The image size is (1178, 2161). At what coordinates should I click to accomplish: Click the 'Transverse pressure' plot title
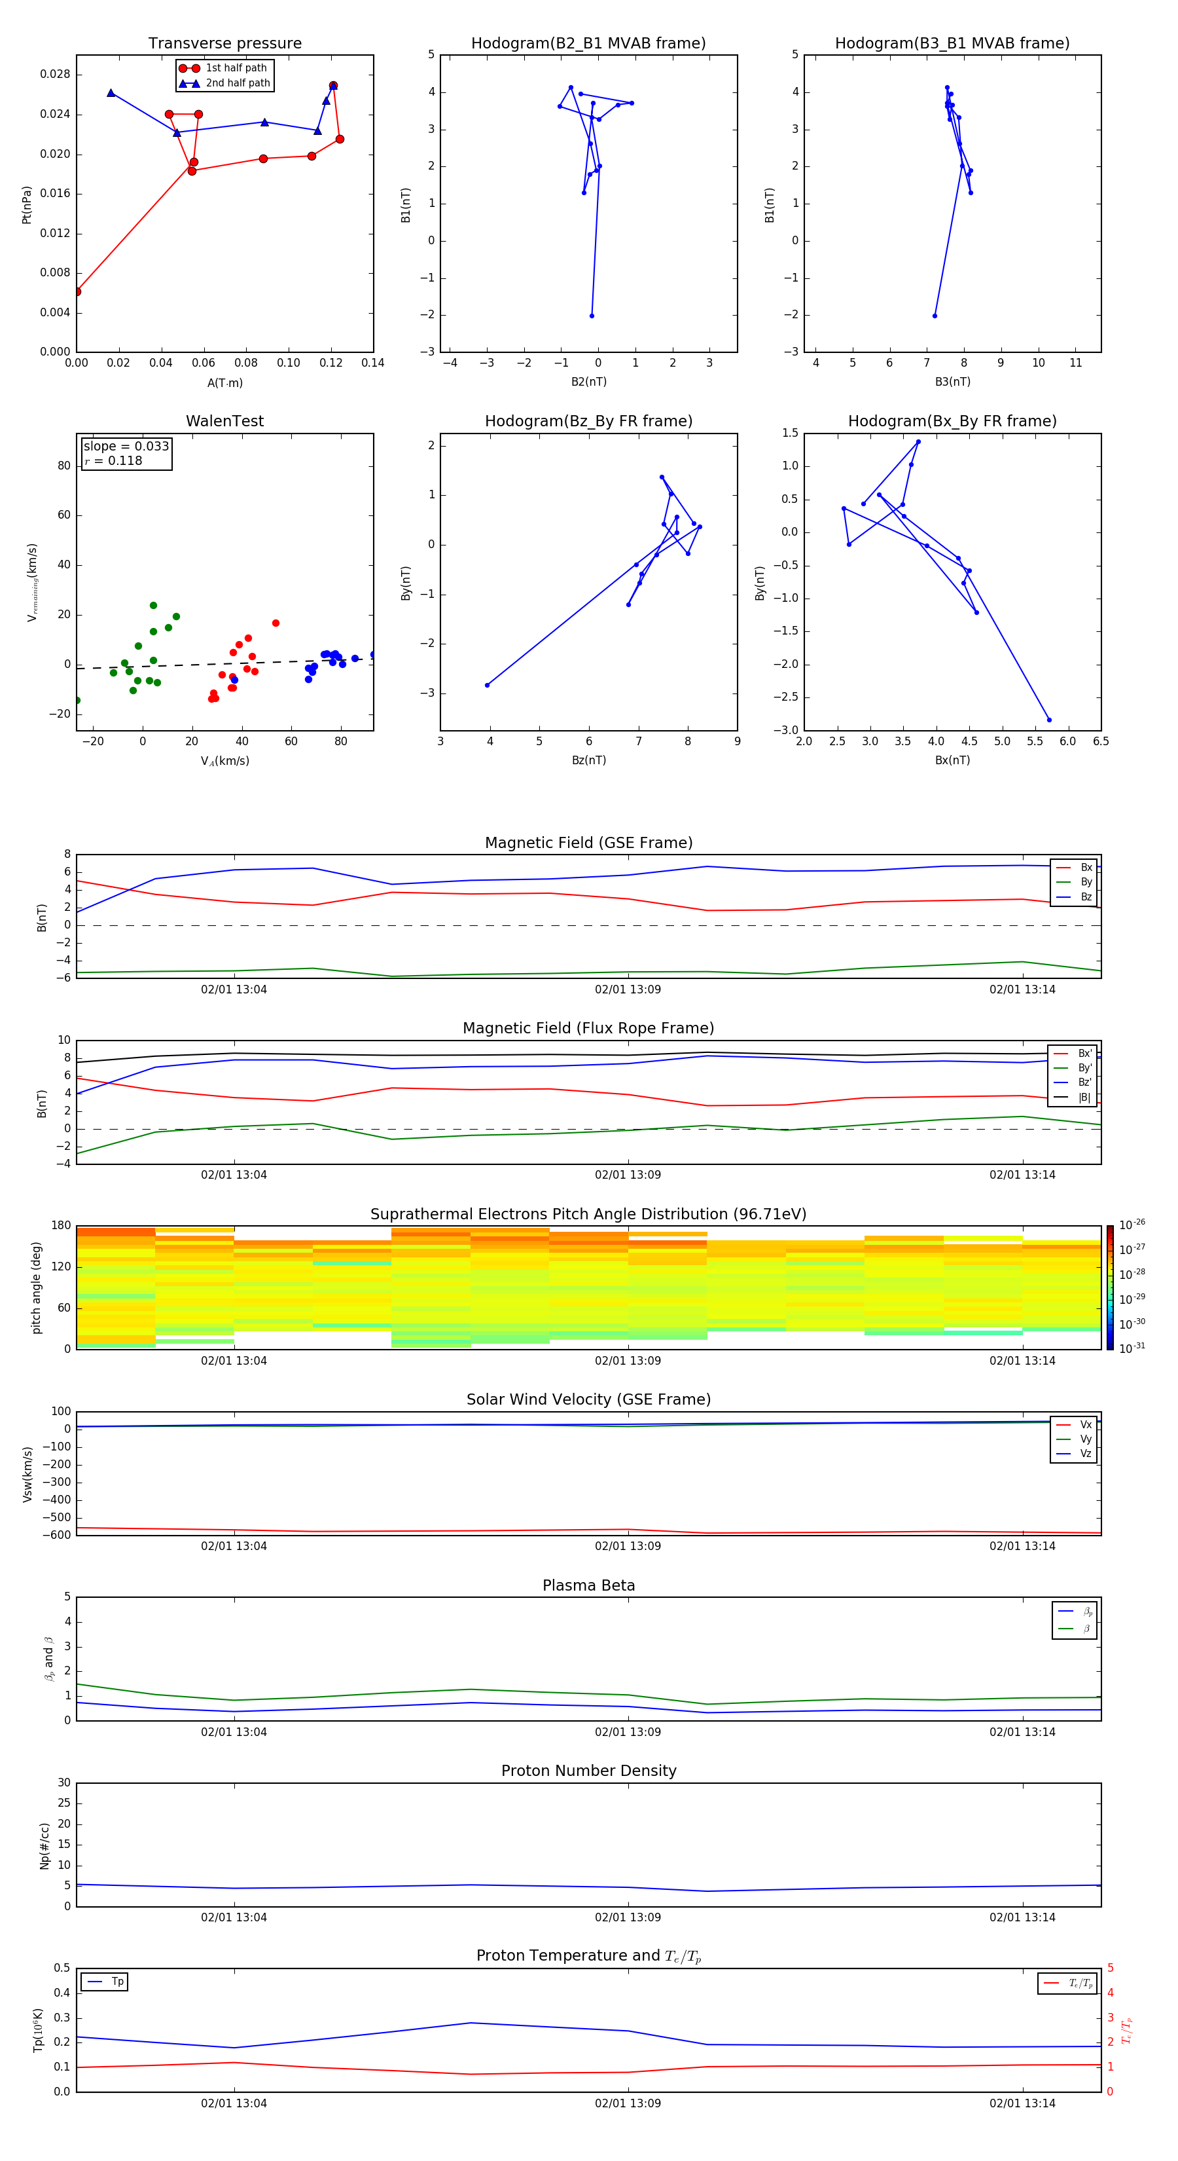coord(224,43)
